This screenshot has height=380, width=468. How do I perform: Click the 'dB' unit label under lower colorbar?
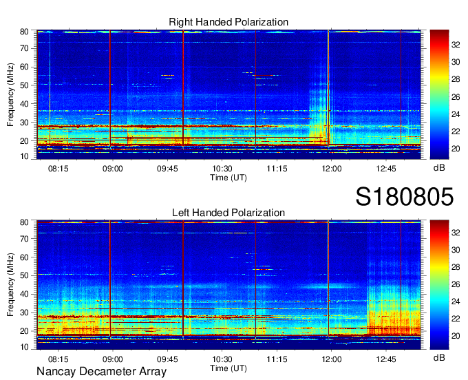click(x=439, y=358)
